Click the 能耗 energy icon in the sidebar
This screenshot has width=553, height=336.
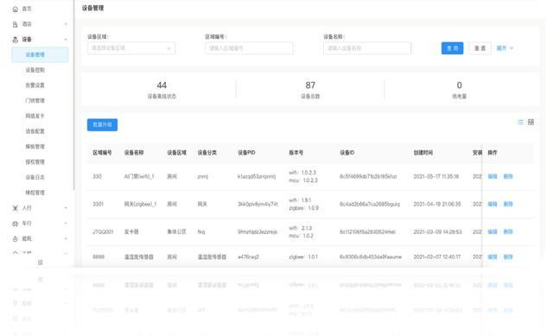(x=16, y=238)
